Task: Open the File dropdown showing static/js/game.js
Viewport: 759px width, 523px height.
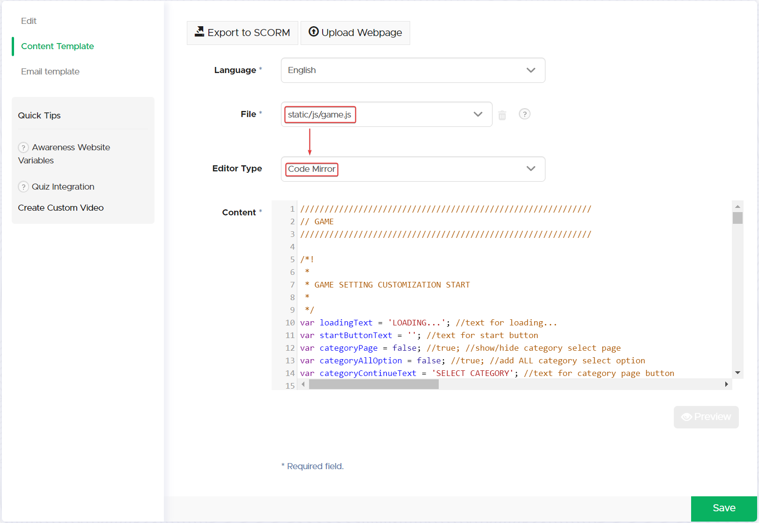Action: coord(478,114)
